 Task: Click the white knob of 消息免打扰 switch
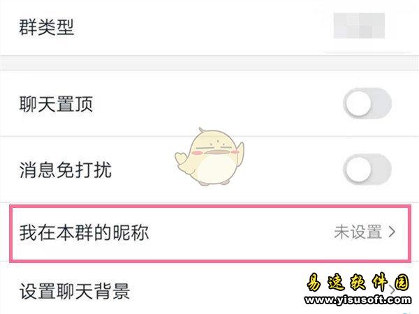(x=358, y=170)
